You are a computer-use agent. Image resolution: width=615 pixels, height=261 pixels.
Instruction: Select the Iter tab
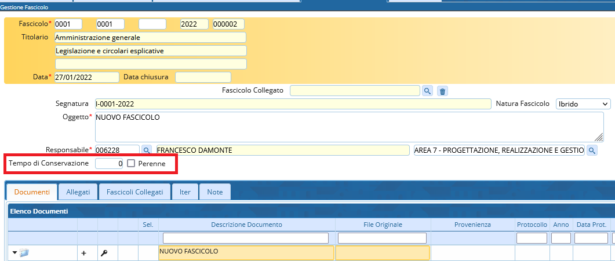(185, 192)
